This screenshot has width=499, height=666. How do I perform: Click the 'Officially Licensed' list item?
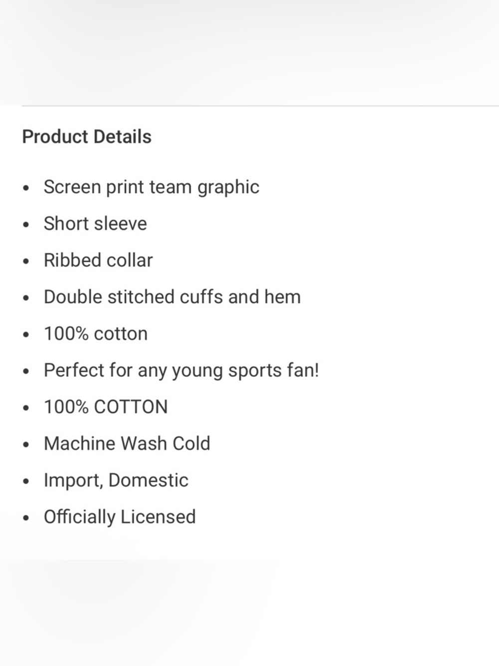click(120, 517)
